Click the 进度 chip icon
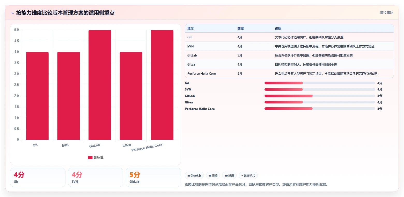 [226, 176]
